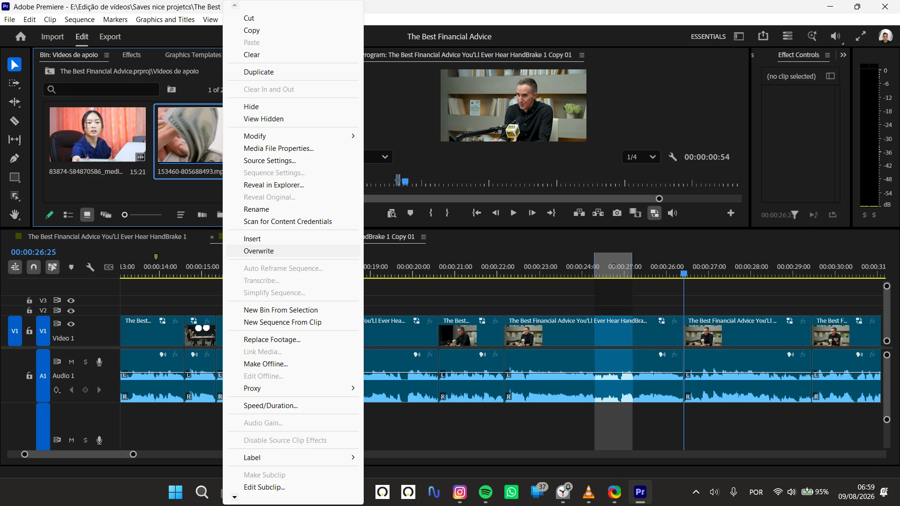Open Spotify from the taskbar
900x506 pixels.
(x=486, y=492)
